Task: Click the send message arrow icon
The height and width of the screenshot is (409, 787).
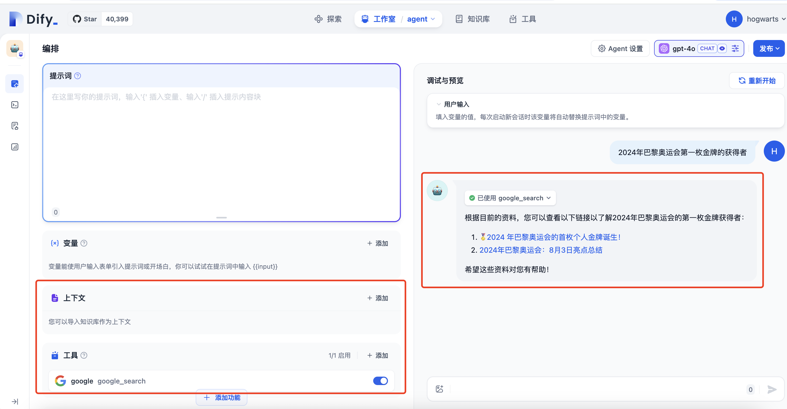Action: pos(771,390)
